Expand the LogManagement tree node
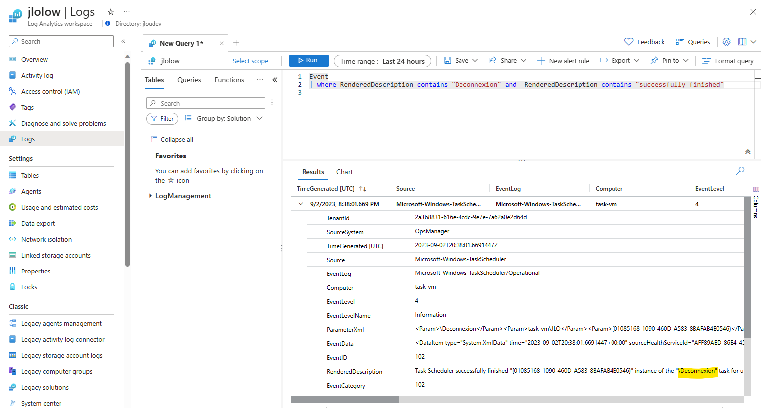Image resolution: width=766 pixels, height=408 pixels. tap(150, 196)
